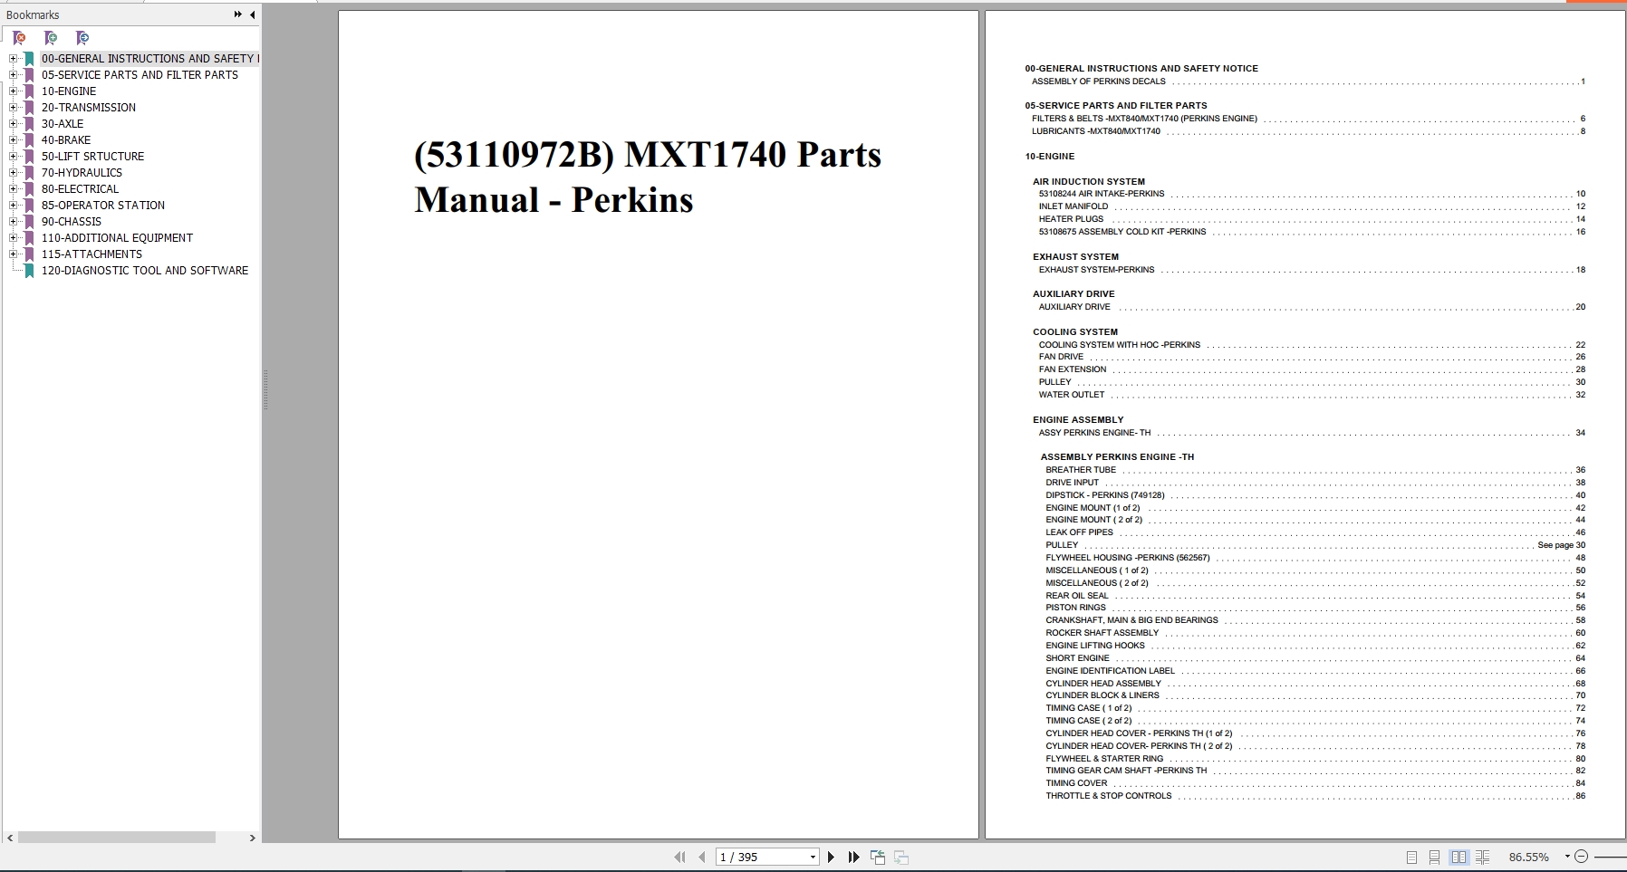Screen dimensions: 1627x872
Task: Expand the 05-SERVICE PARTS AND FILTER PARTS bookmark
Action: (13, 75)
